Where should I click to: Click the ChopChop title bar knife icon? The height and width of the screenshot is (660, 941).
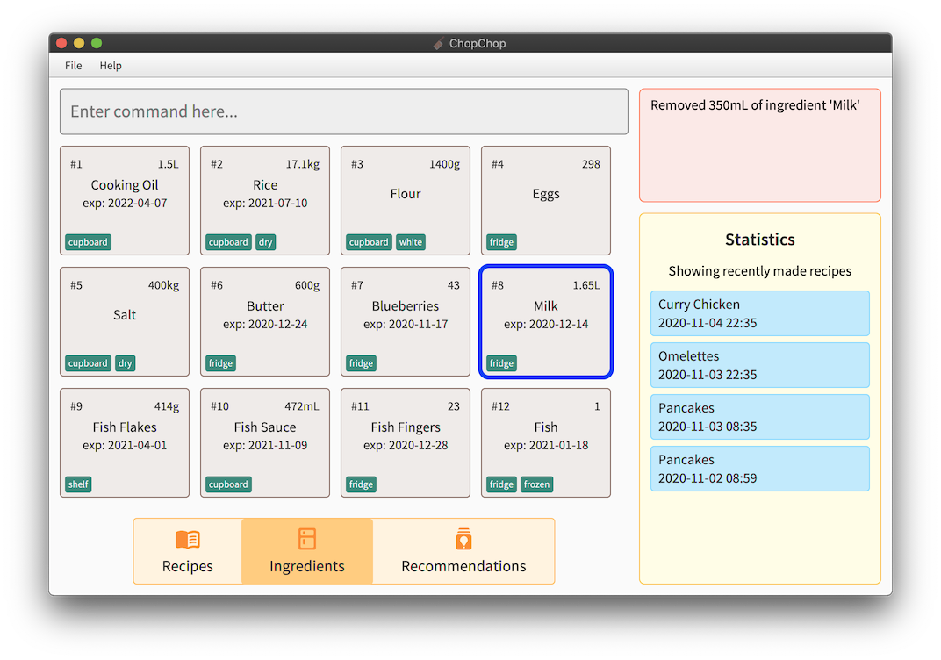click(x=439, y=43)
